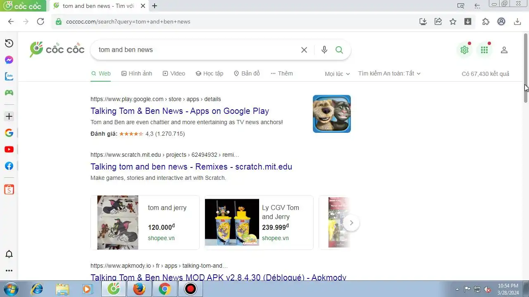
Task: Click the address bar URL
Action: (x=128, y=21)
